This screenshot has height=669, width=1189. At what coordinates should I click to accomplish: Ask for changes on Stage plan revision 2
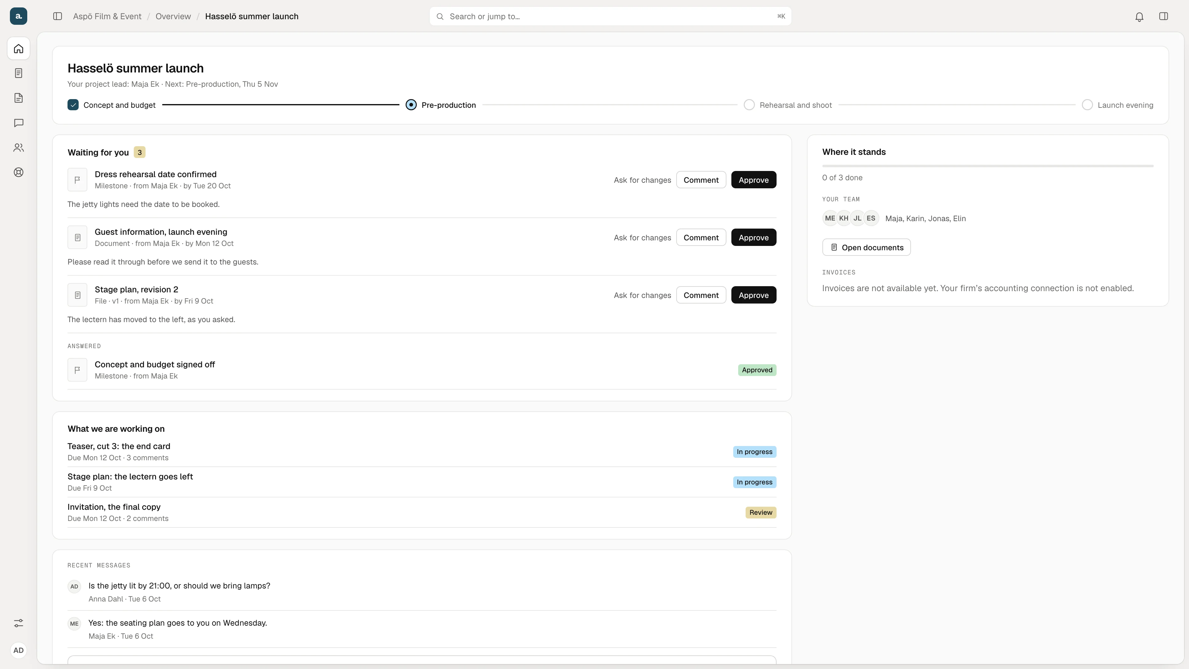[x=642, y=295]
